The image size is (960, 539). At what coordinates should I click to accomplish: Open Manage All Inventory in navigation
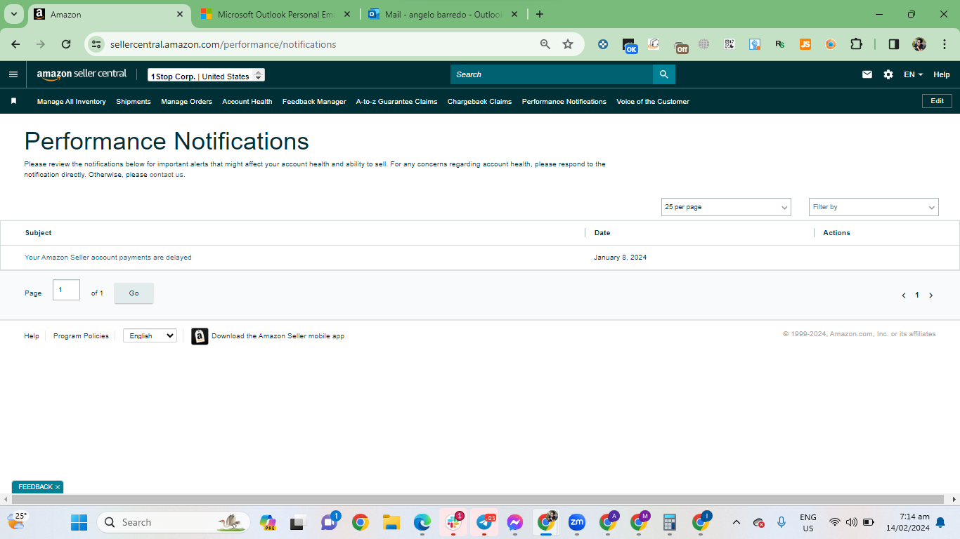click(72, 102)
